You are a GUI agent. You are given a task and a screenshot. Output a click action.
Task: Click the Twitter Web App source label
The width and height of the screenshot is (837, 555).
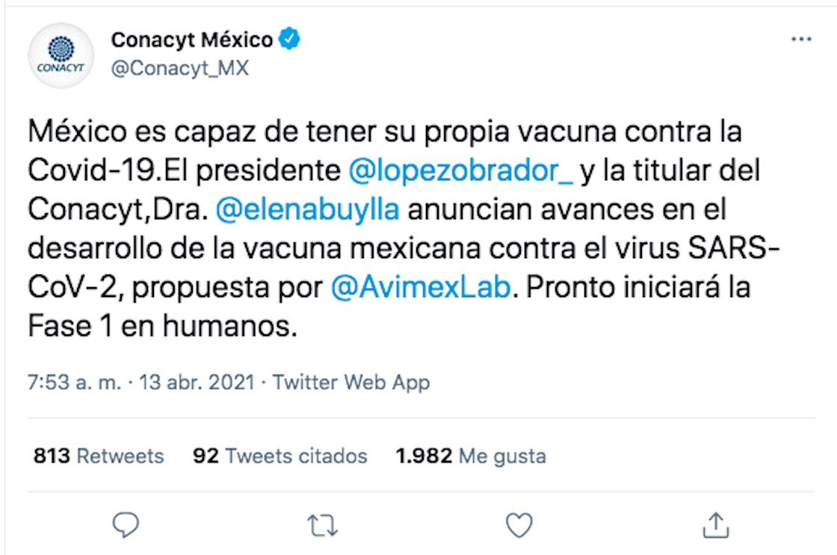coord(350,383)
